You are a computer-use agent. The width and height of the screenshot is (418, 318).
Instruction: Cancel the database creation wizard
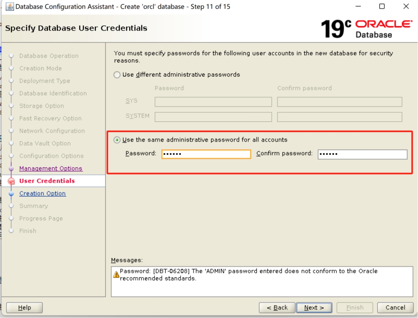[x=395, y=307]
